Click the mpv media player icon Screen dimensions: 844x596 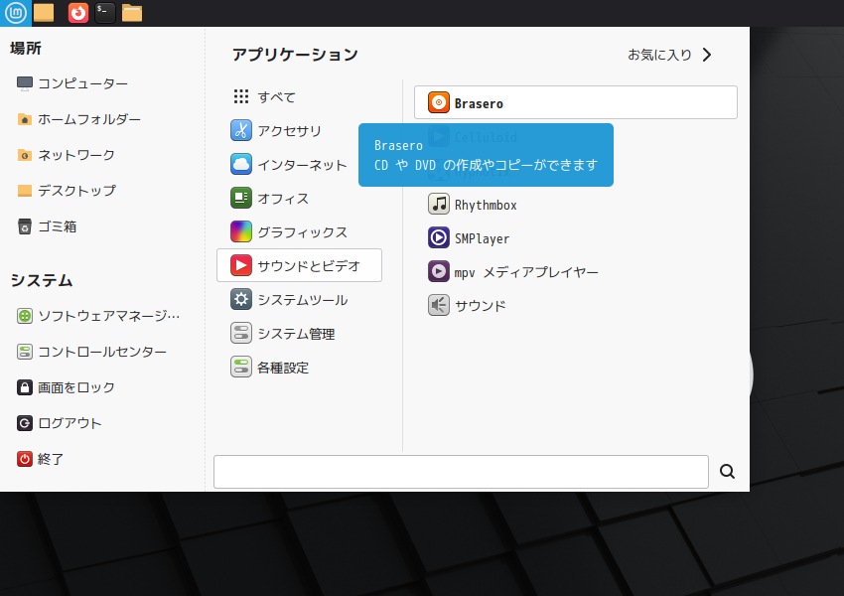coord(439,271)
